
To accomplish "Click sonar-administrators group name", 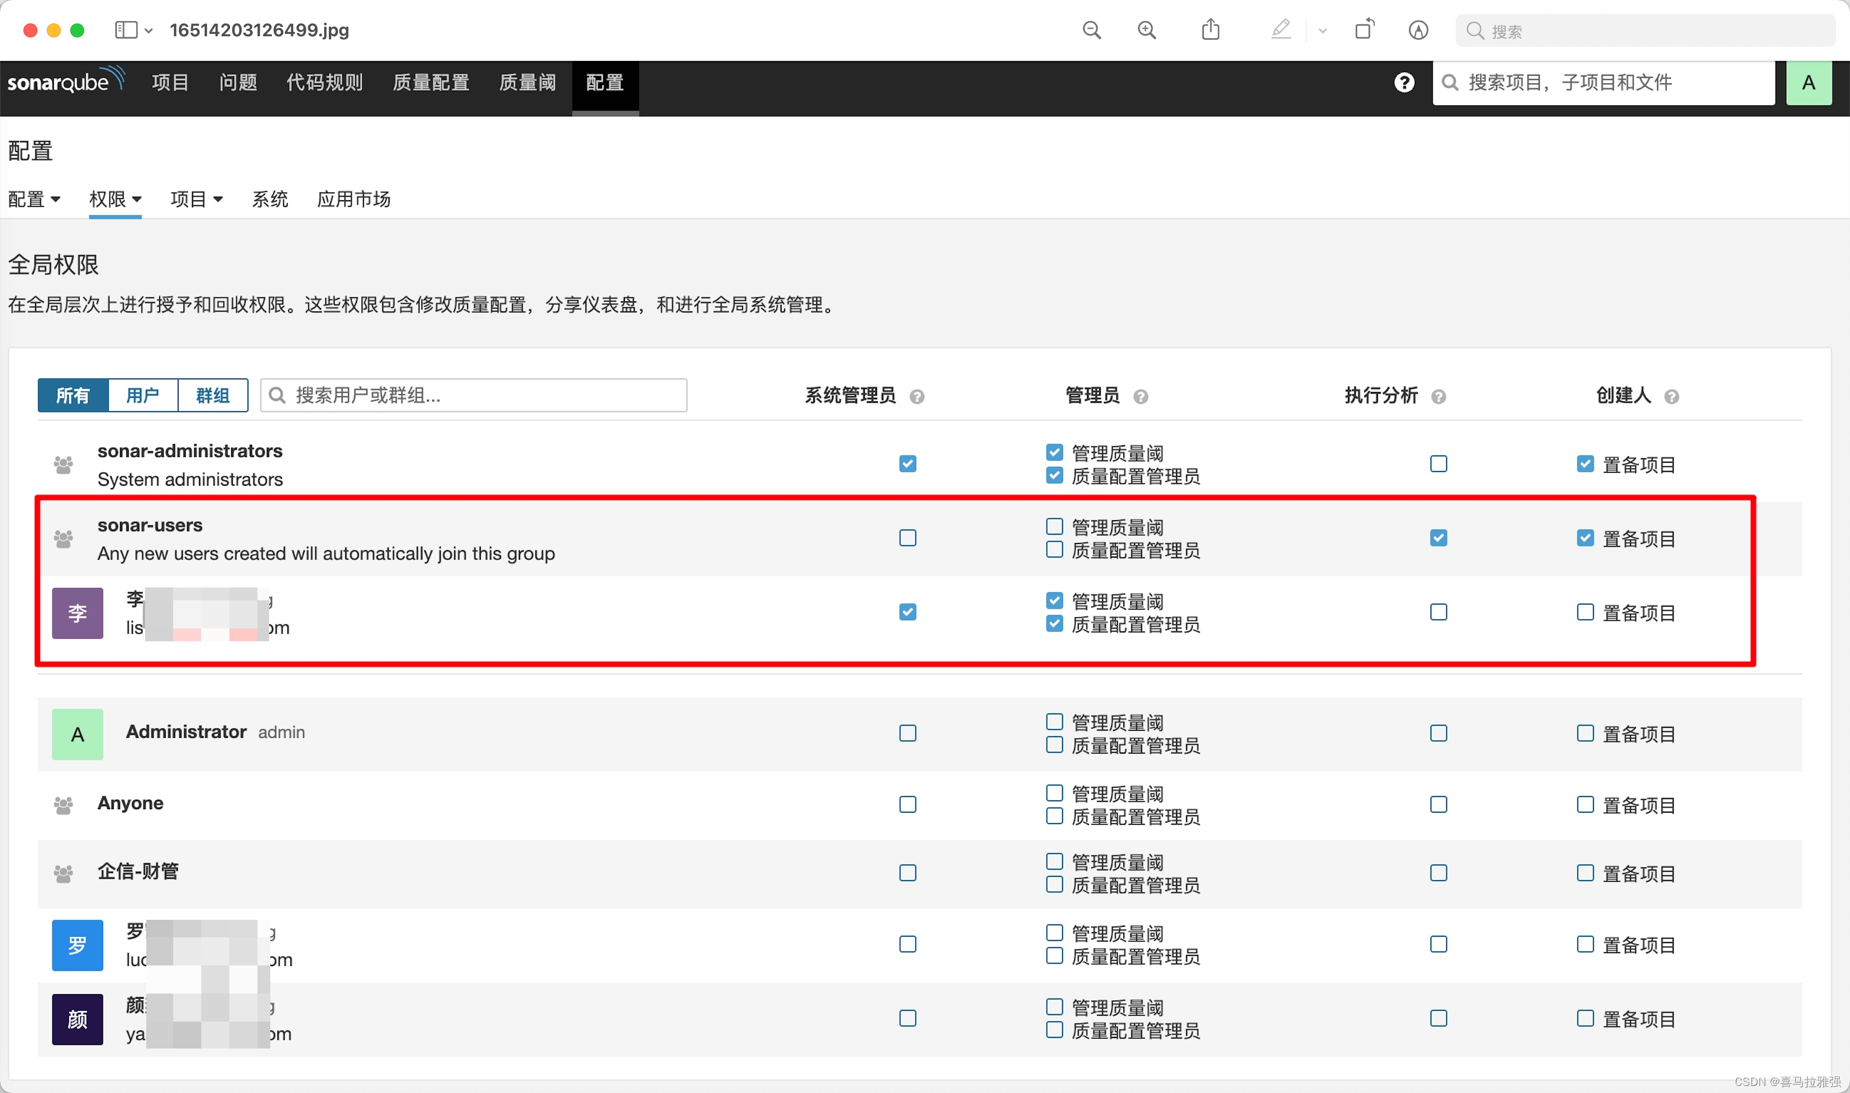I will tap(190, 451).
